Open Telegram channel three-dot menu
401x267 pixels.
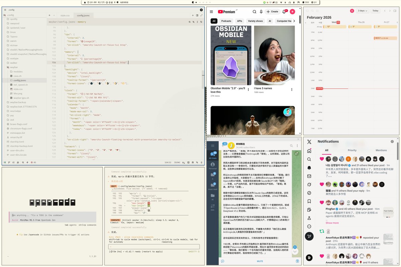[x=297, y=146]
